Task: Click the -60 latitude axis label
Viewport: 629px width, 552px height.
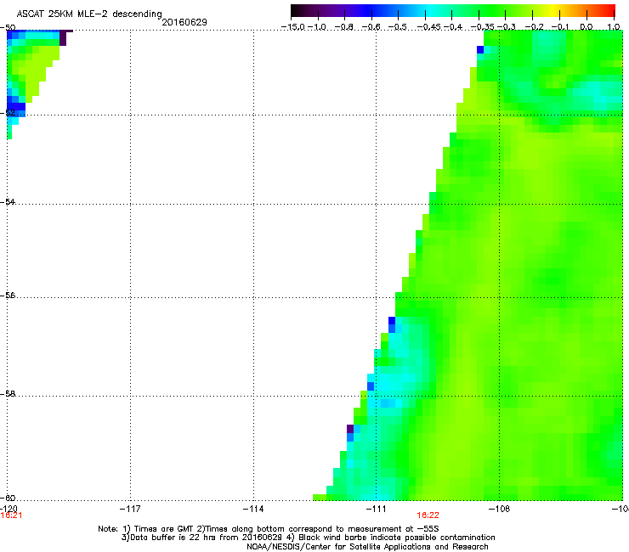Action: [8, 498]
